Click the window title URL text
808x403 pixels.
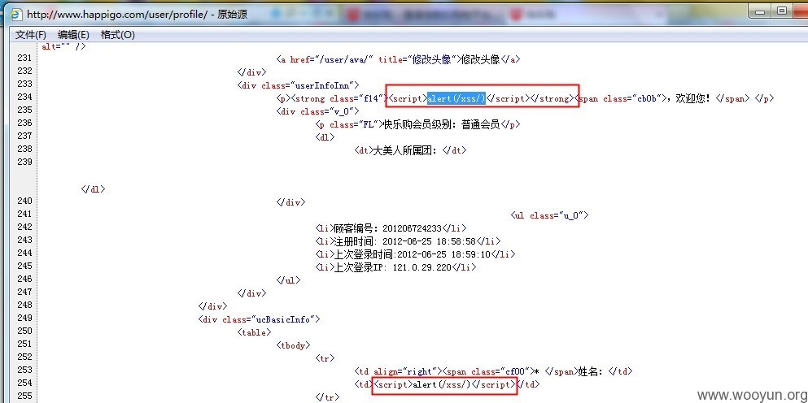tap(137, 15)
